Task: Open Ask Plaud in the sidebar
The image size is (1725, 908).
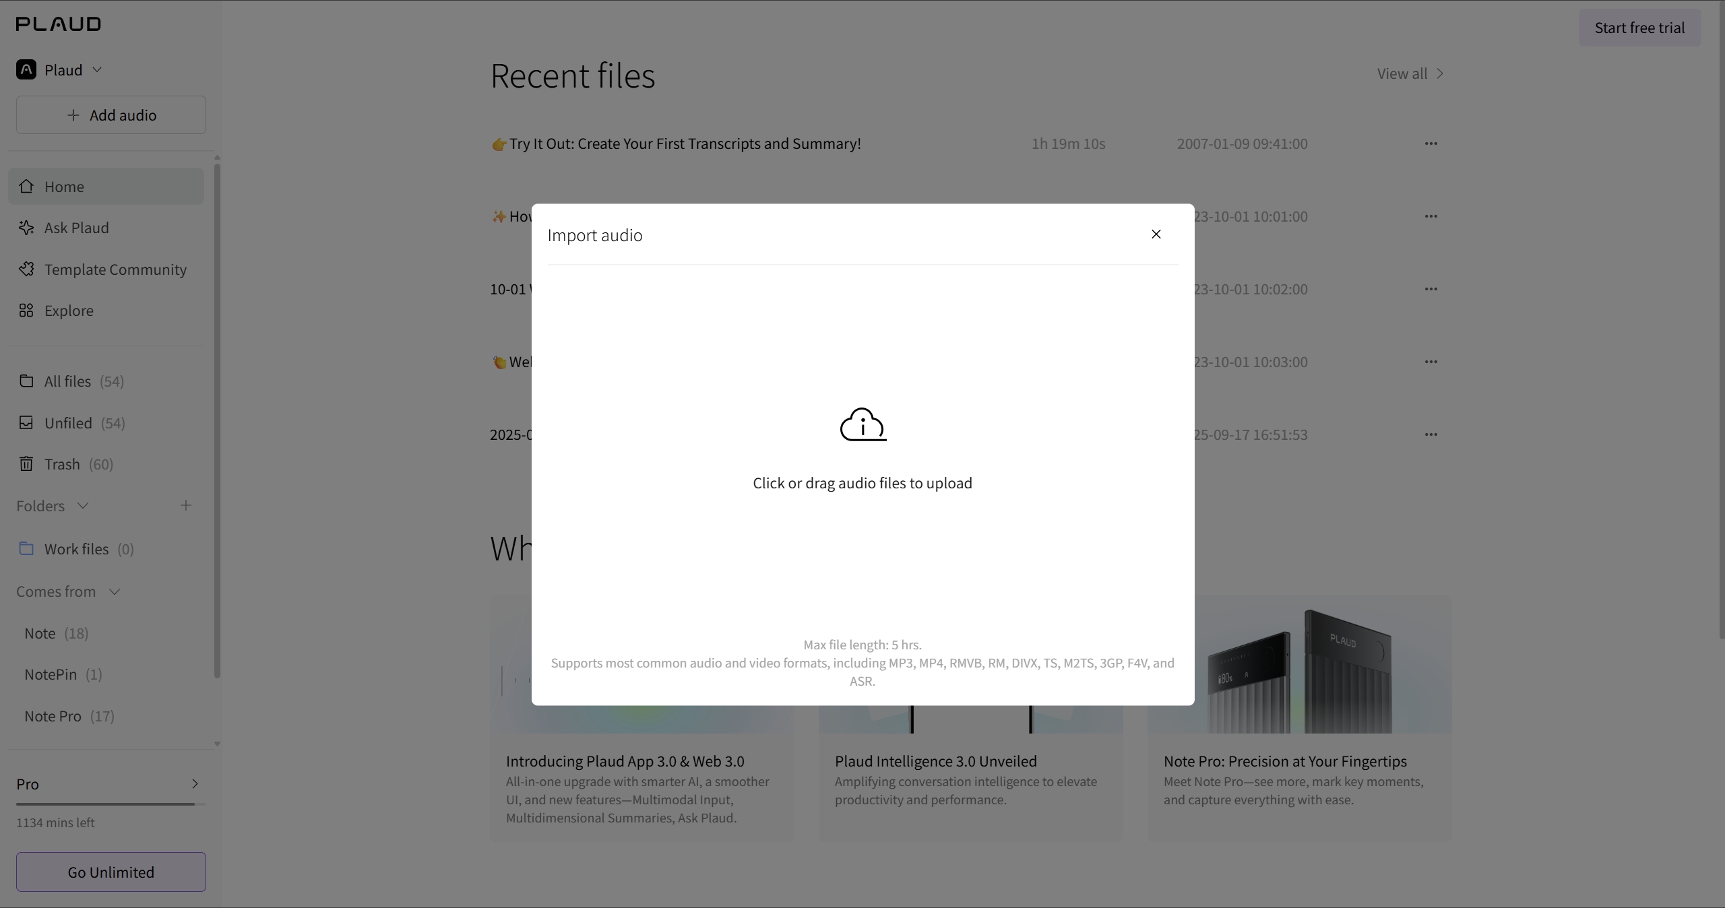Action: tap(106, 228)
